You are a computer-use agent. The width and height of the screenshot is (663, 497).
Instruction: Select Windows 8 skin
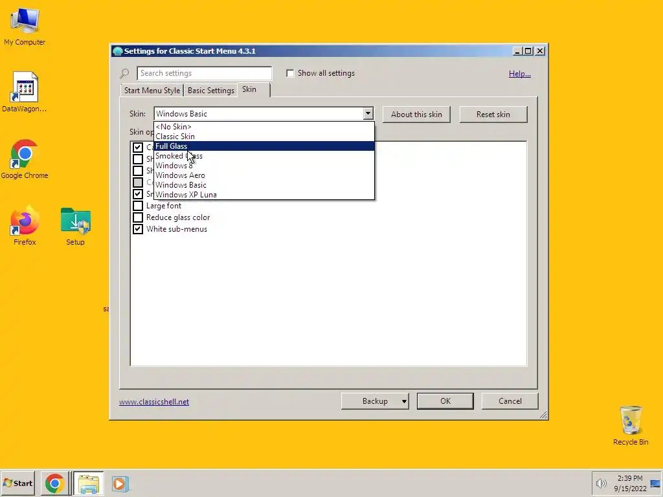point(264,165)
